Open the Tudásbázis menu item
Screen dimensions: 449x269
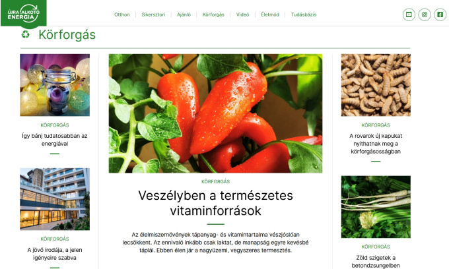(304, 15)
